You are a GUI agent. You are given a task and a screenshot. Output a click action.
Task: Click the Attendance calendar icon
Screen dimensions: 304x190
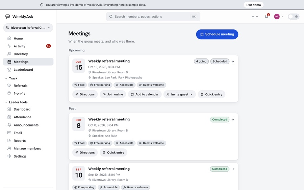[9, 117]
